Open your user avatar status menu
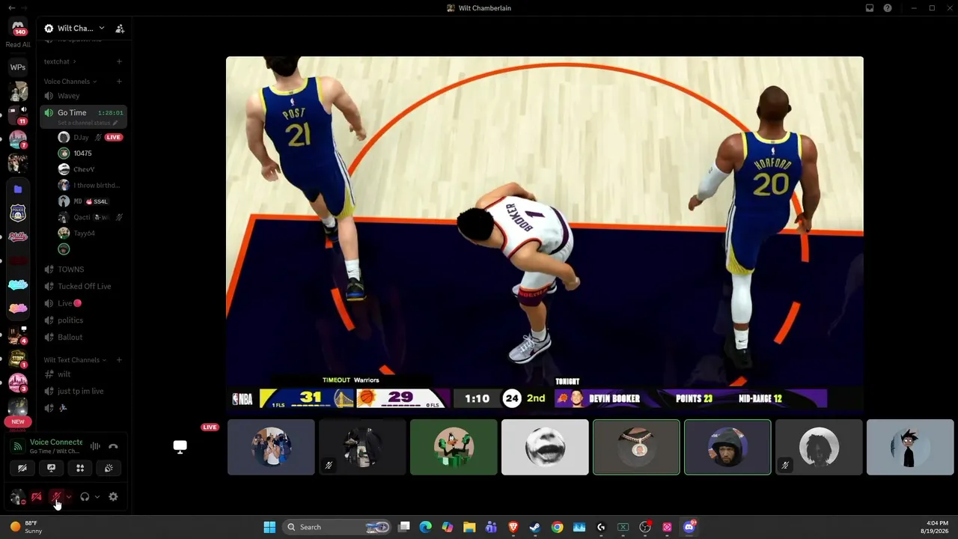 [17, 496]
